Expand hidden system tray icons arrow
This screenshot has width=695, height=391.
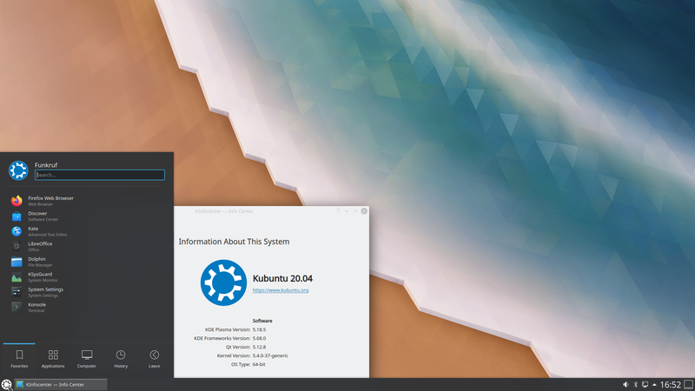654,384
